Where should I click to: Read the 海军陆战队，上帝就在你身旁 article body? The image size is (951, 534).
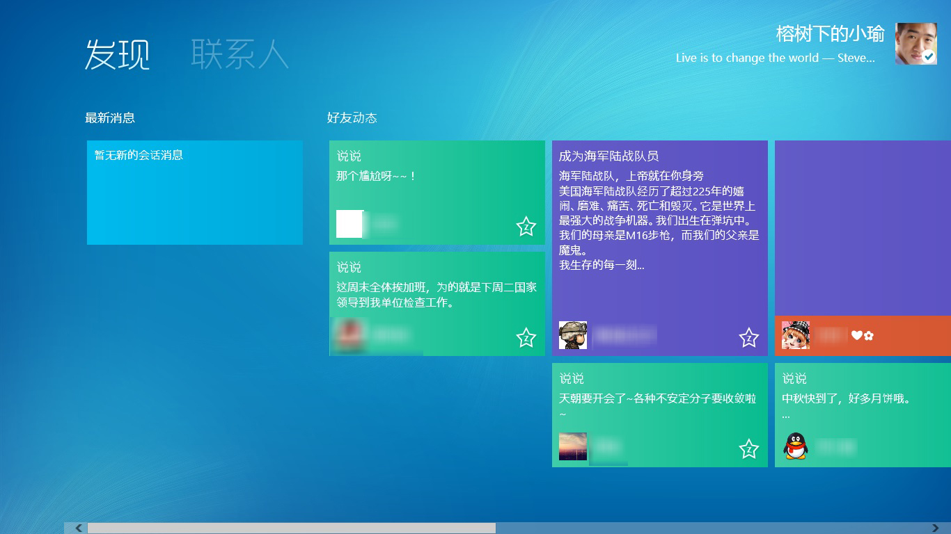tap(659, 220)
